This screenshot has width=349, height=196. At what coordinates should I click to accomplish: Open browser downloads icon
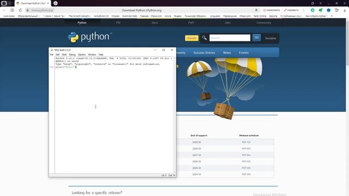coord(345,10)
